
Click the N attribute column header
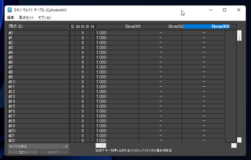click(x=82, y=27)
